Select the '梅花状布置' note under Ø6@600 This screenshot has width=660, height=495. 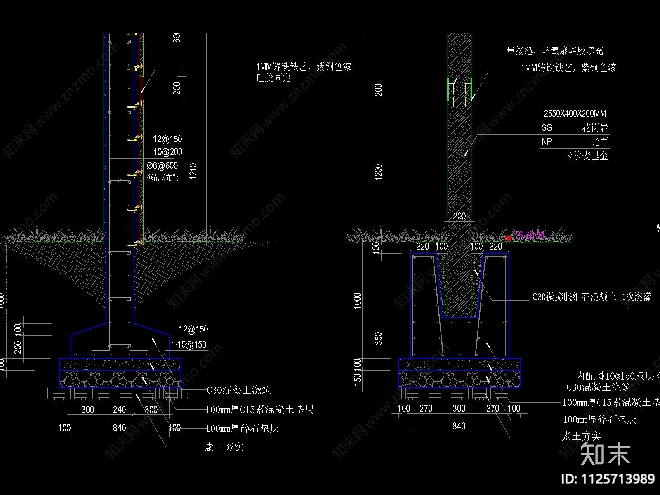(x=163, y=178)
